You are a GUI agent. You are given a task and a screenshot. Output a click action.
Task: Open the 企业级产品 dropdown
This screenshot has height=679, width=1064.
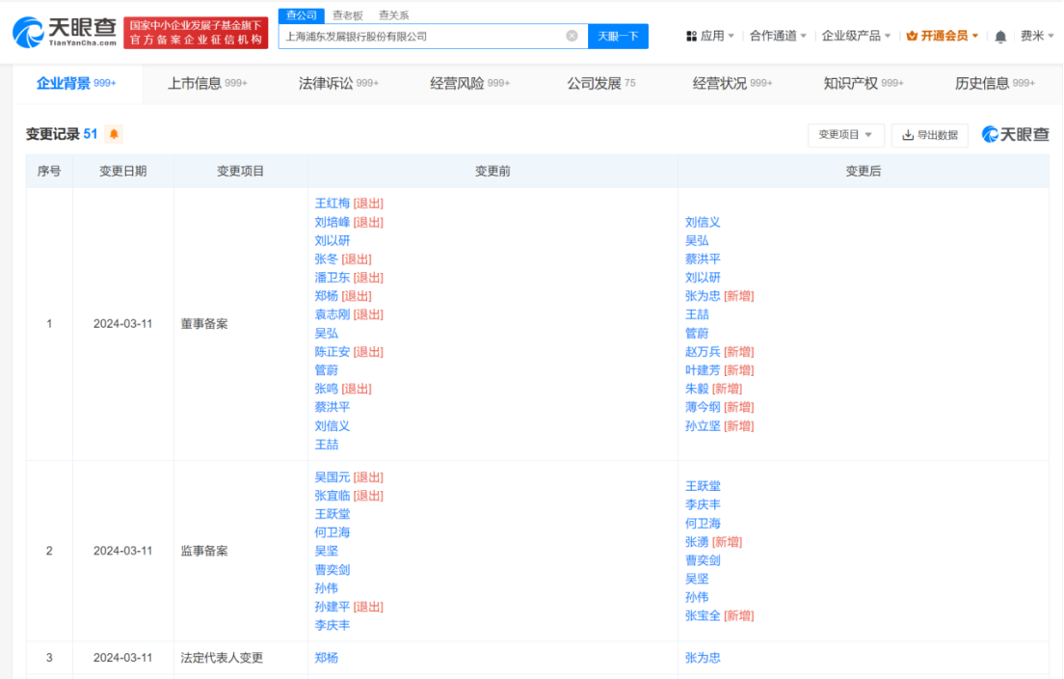tap(857, 36)
